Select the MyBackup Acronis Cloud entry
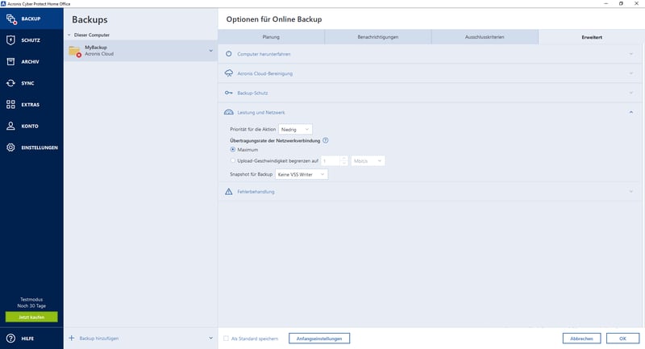Viewport: 645px width, 349px height. pyautogui.click(x=137, y=51)
